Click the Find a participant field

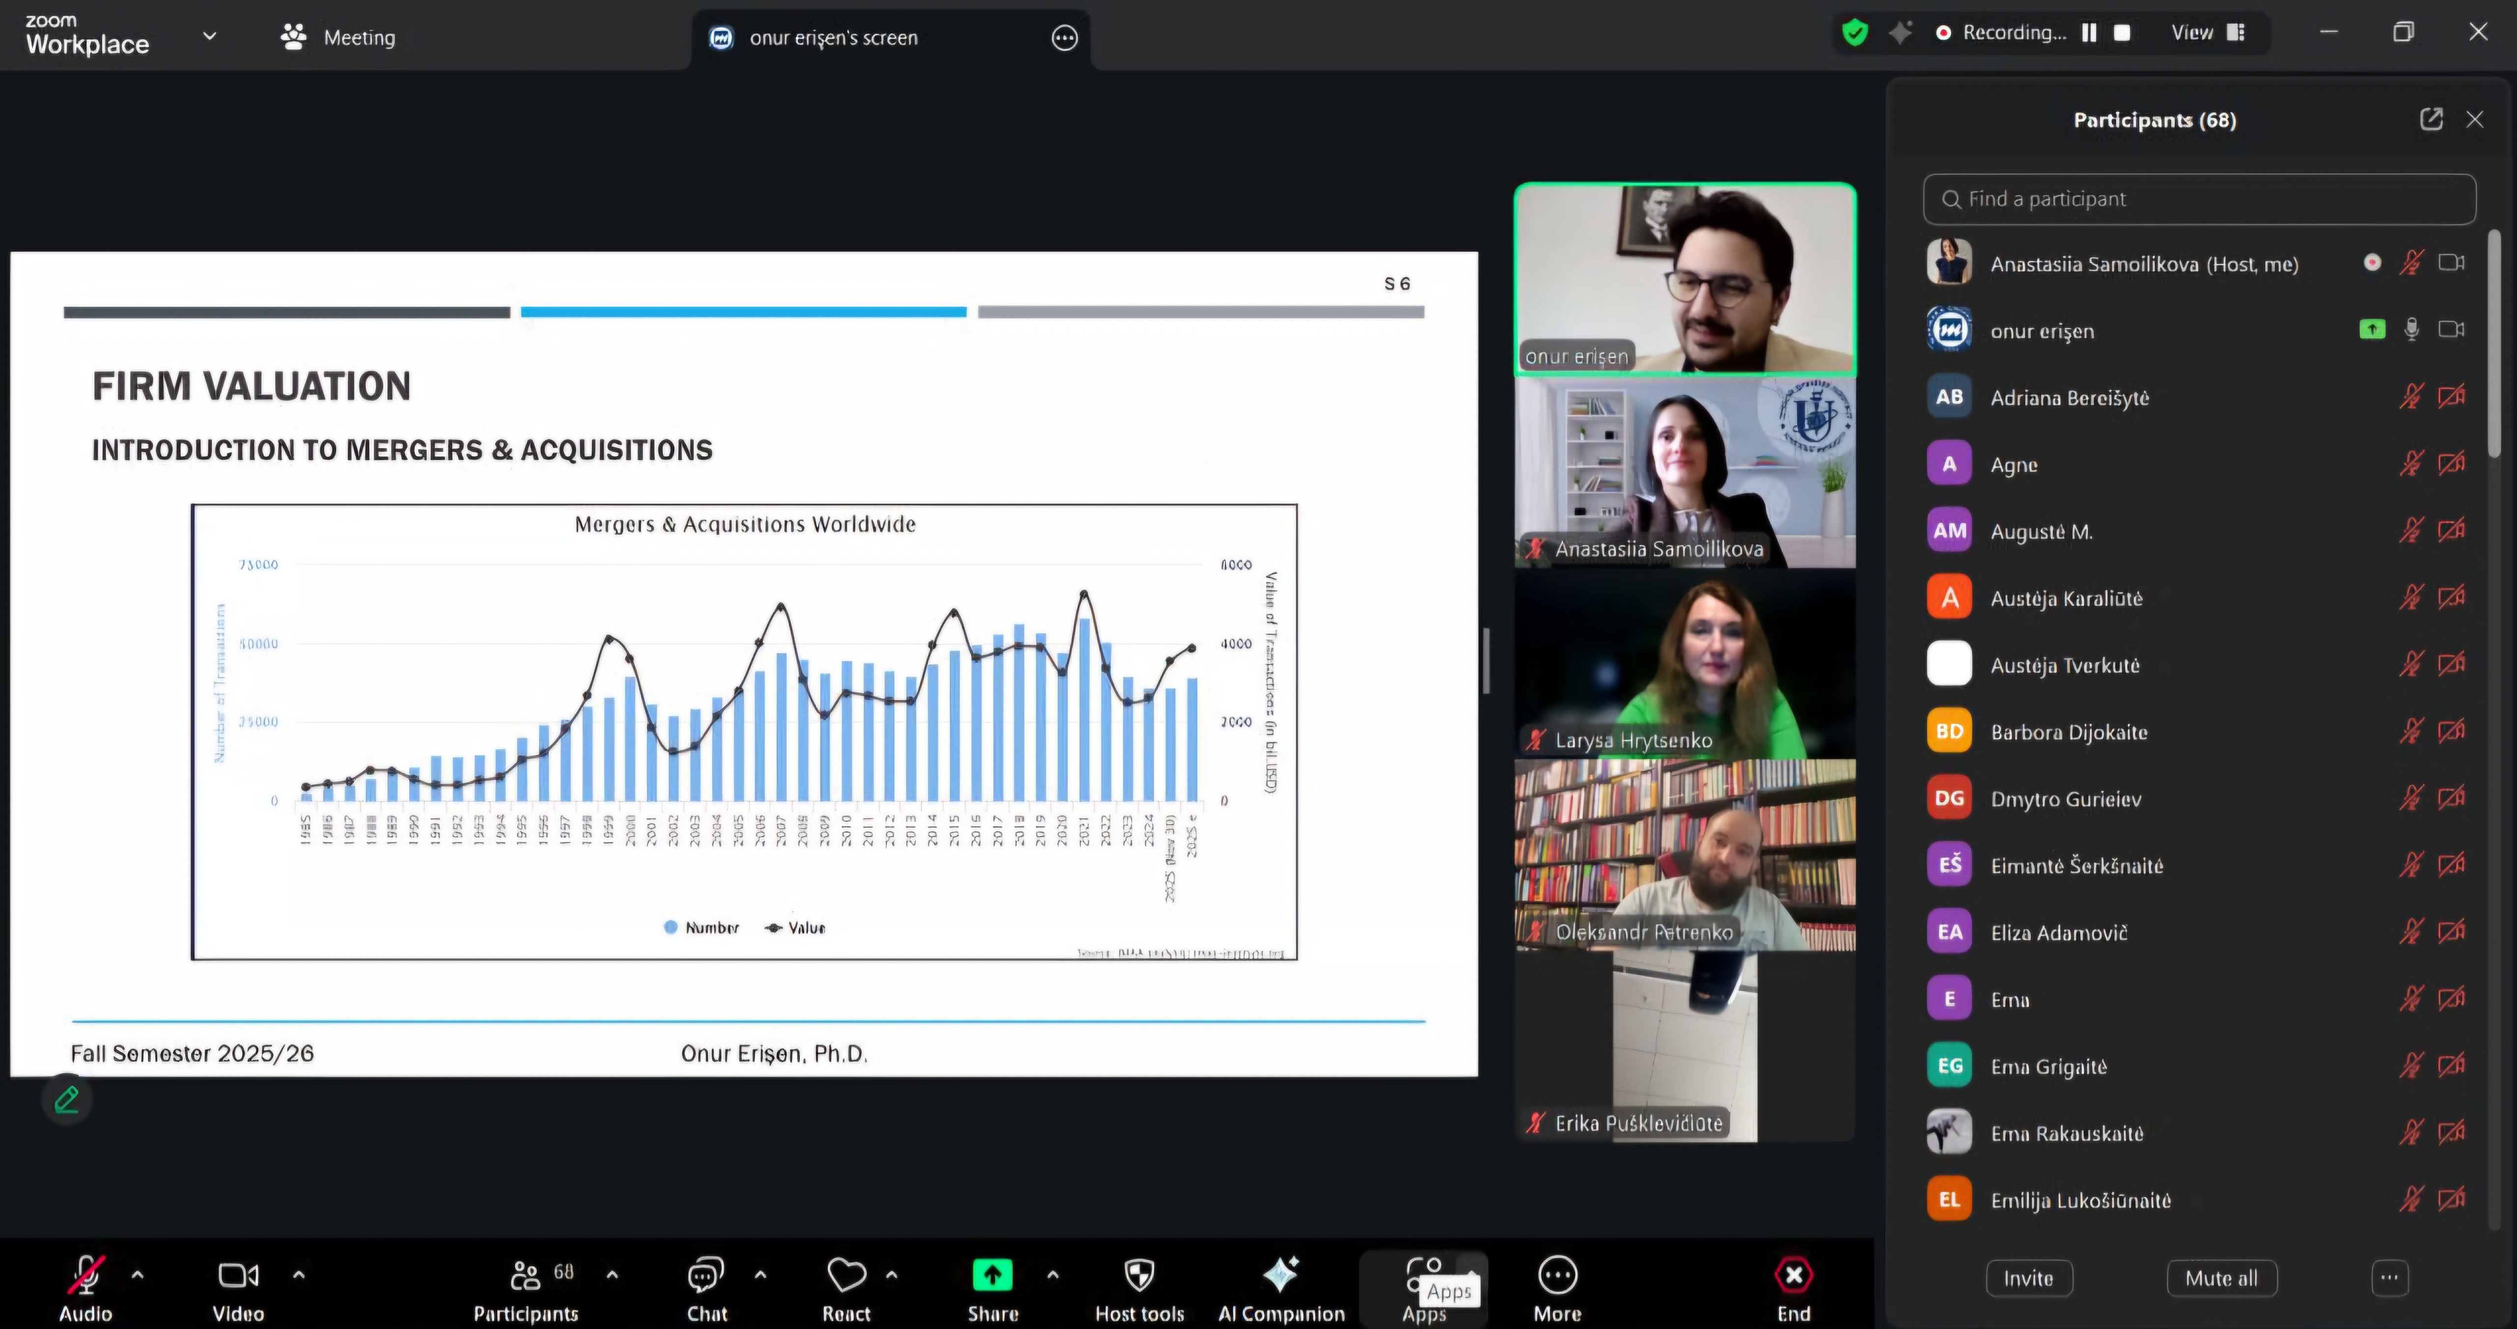[2198, 200]
